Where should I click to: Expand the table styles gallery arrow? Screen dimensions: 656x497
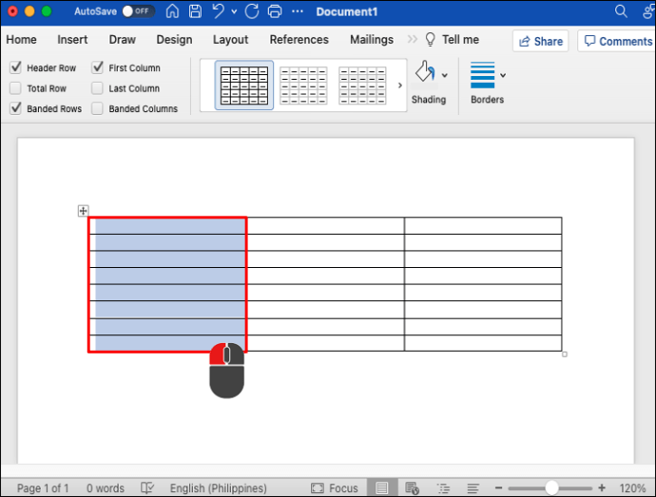click(399, 86)
